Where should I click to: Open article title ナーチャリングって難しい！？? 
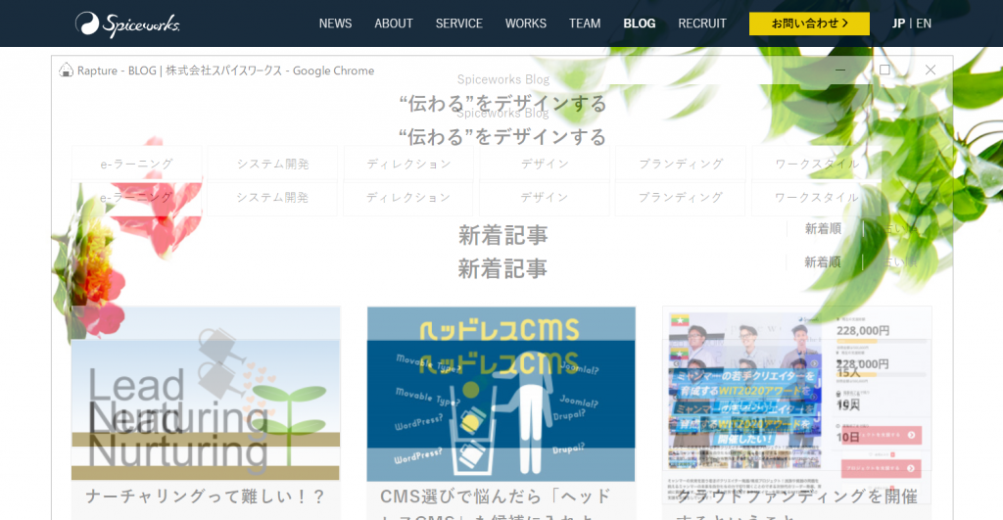[x=206, y=496]
